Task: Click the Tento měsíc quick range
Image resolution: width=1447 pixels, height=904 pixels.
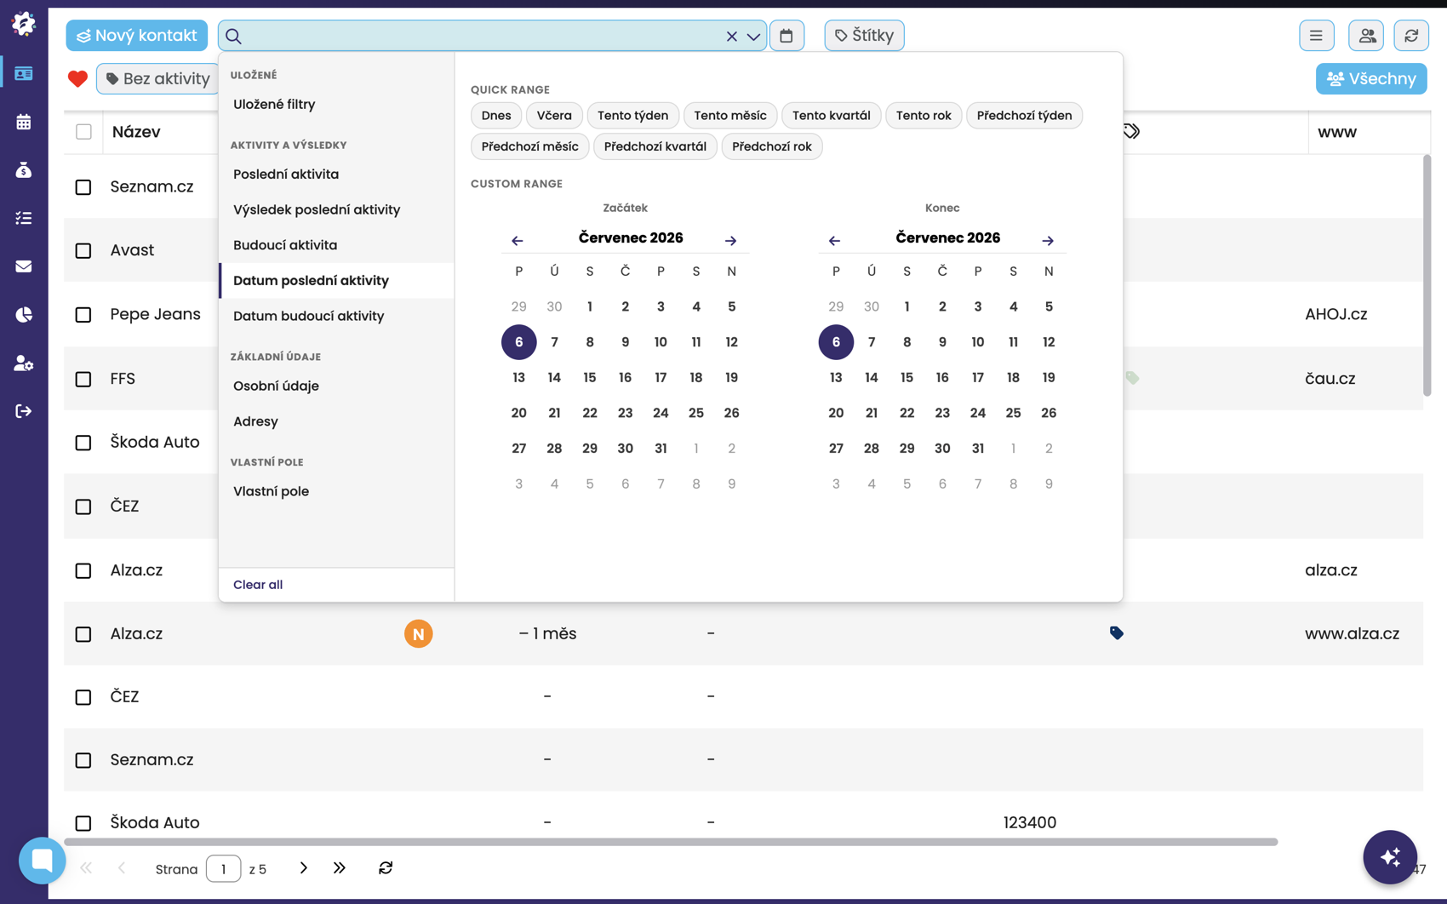Action: click(730, 116)
